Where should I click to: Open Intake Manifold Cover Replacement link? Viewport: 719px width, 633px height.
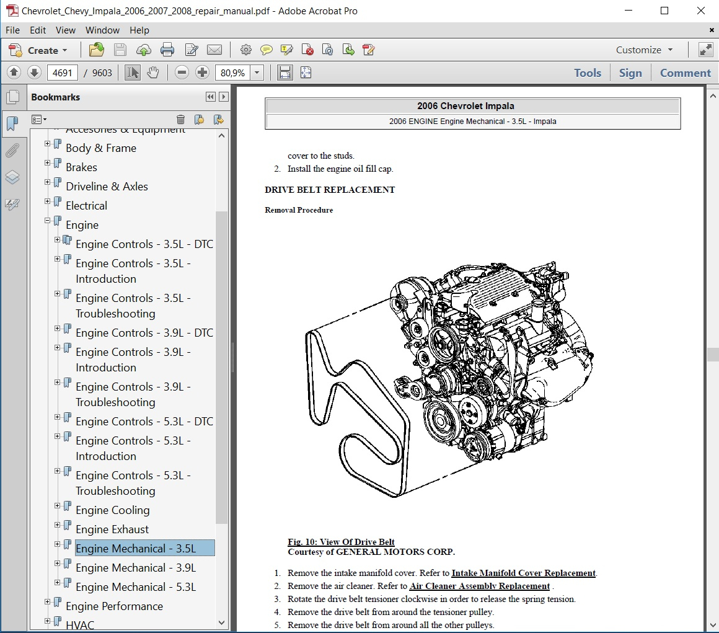[523, 573]
